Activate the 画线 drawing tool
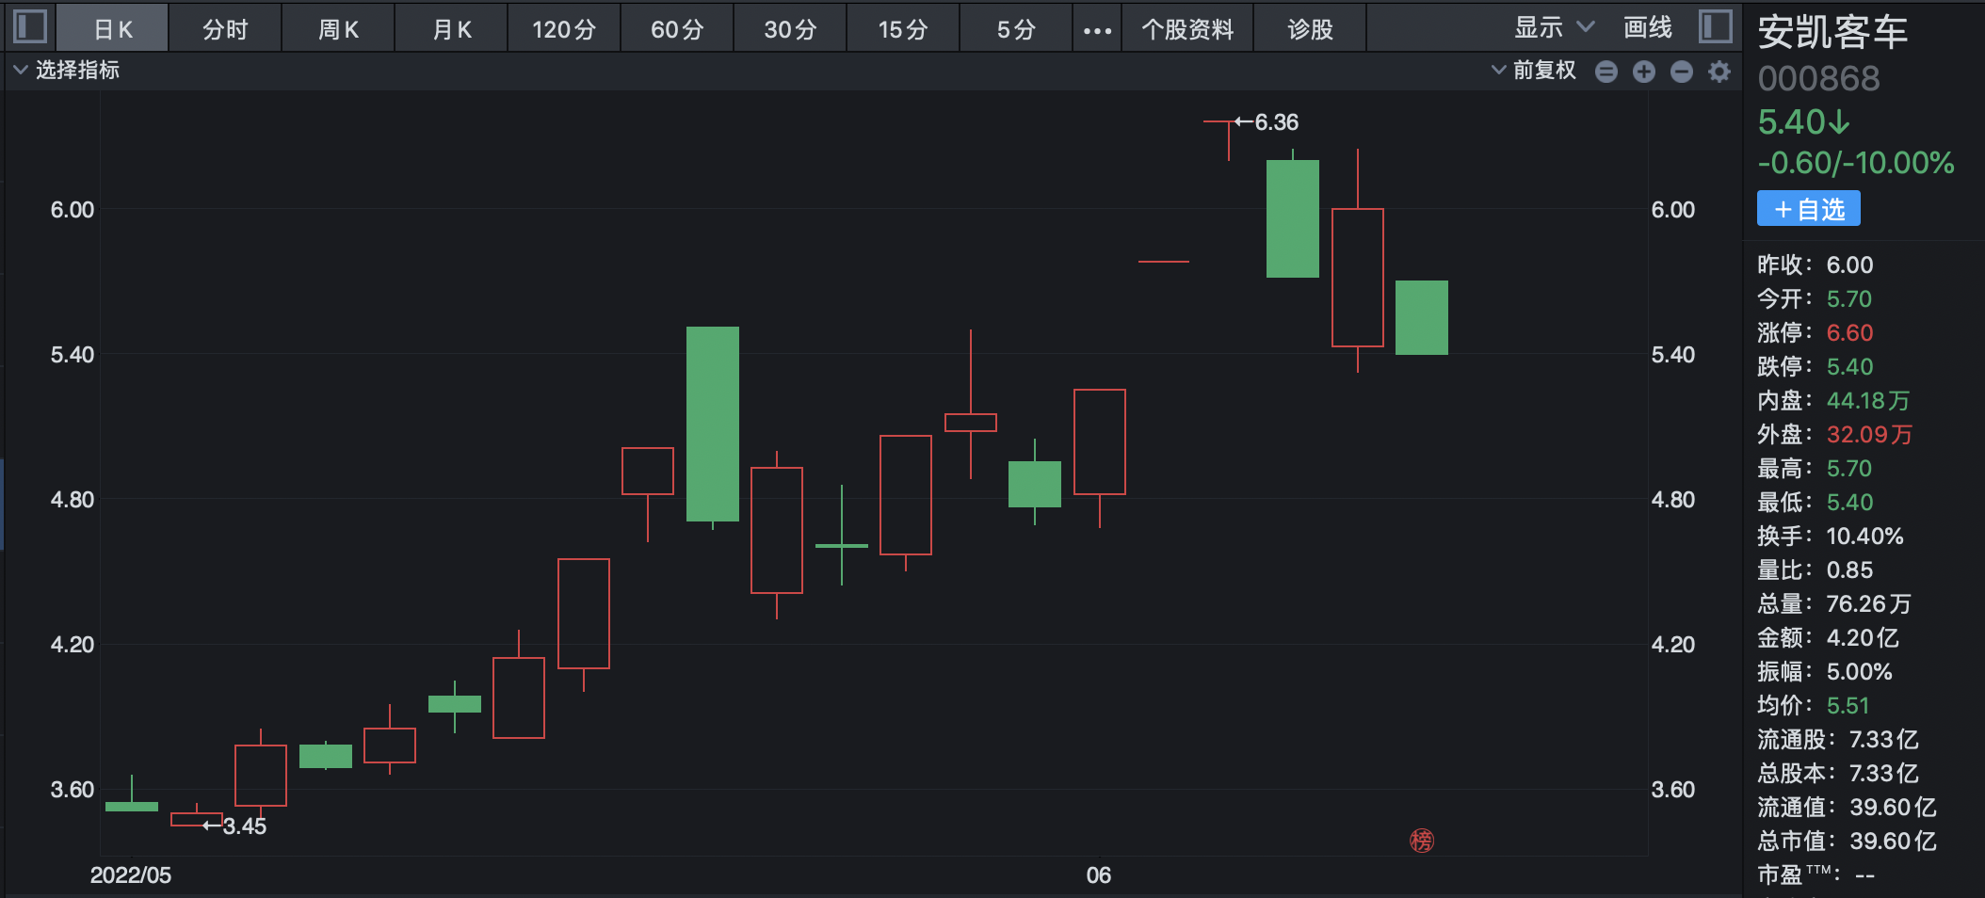The image size is (1985, 898). pos(1648,28)
